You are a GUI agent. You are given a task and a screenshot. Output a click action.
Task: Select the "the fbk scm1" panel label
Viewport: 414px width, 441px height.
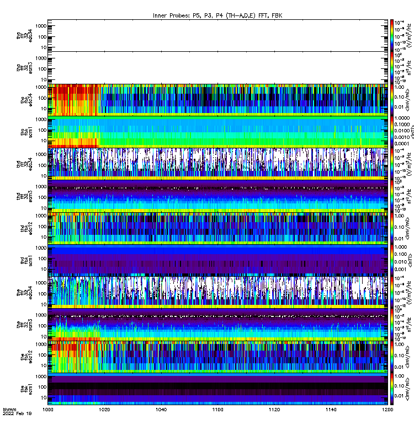coord(26,389)
